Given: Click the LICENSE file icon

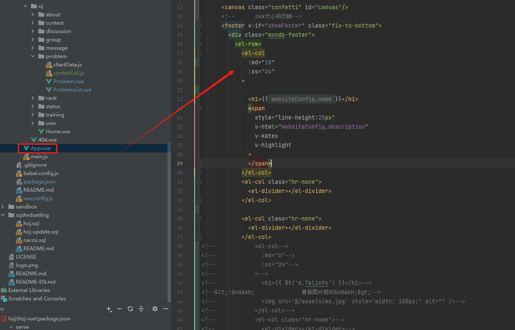Looking at the screenshot, I should [x=11, y=257].
